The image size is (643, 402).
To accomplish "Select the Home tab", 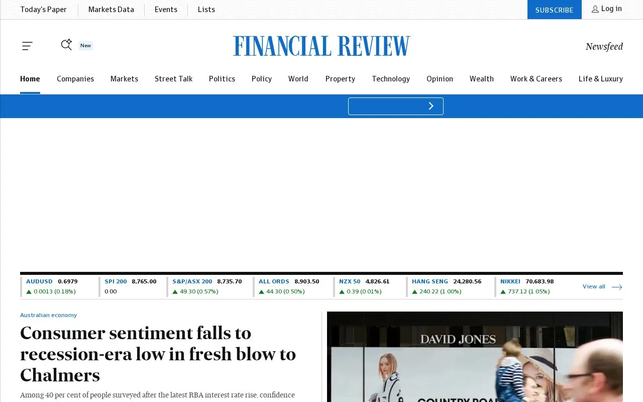I will (x=30, y=79).
